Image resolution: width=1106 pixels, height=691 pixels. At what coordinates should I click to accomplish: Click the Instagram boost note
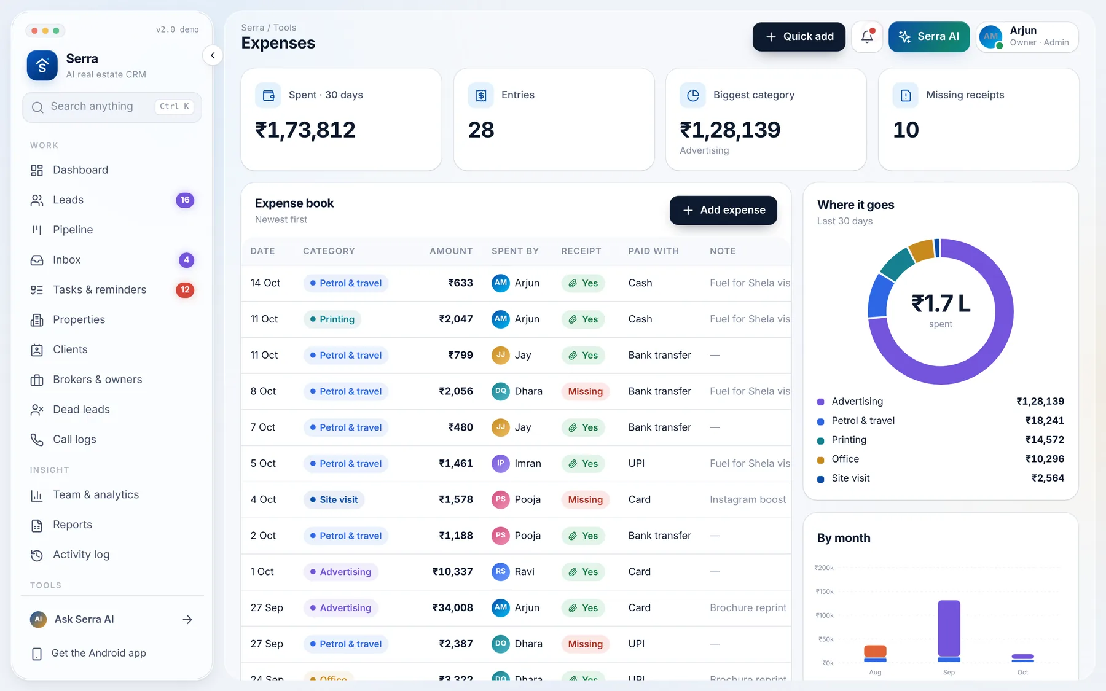[748, 500]
